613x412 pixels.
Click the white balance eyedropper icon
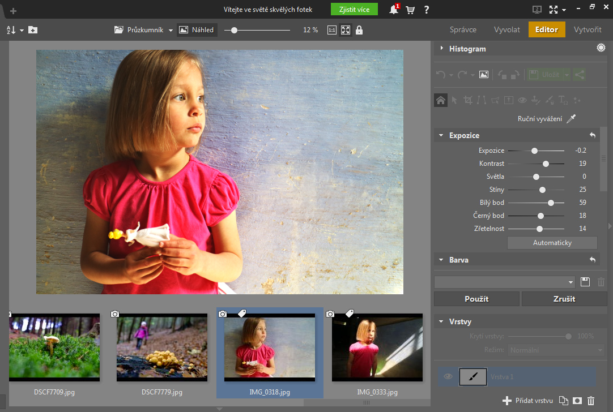click(x=571, y=118)
